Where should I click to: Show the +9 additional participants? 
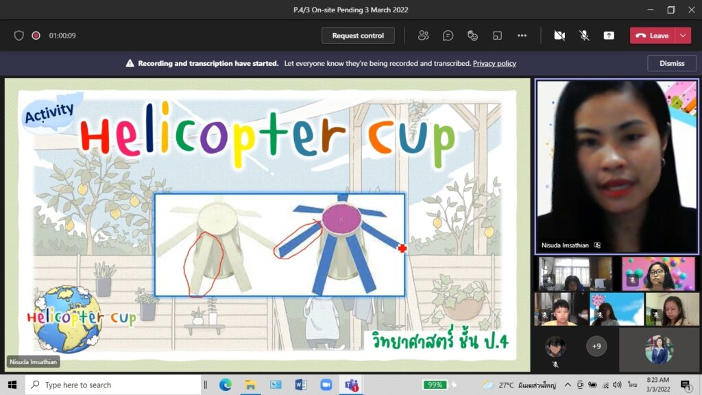tap(596, 346)
